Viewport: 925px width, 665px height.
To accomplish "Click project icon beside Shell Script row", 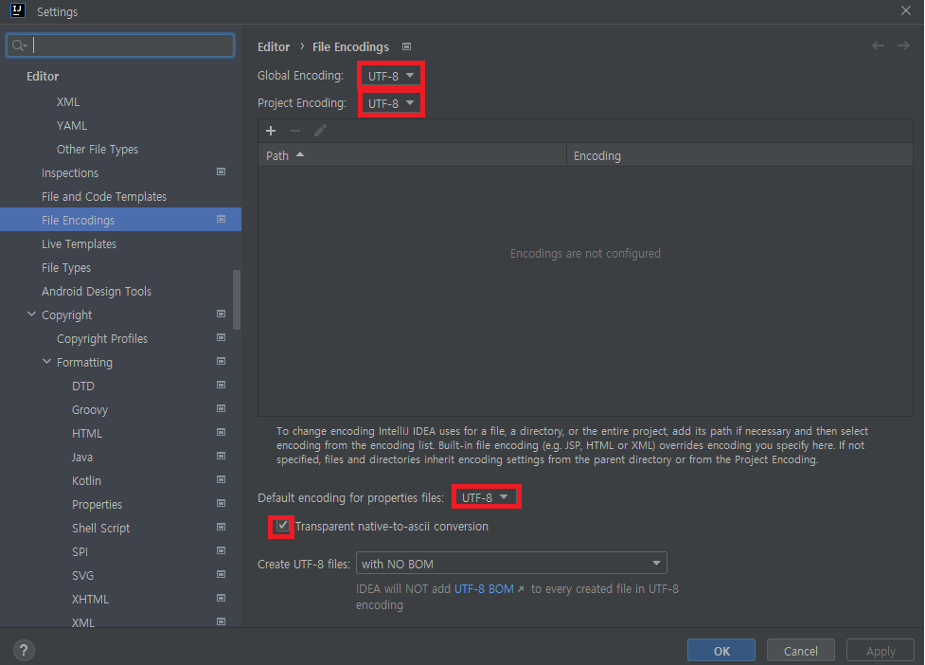I will (x=222, y=527).
